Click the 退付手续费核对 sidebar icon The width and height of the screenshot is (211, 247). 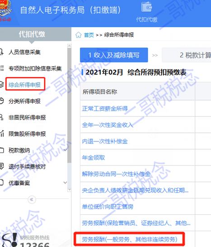(1, 166)
